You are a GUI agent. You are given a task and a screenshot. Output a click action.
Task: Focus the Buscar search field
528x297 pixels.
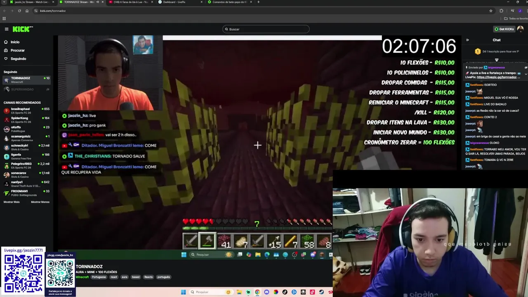(266, 29)
